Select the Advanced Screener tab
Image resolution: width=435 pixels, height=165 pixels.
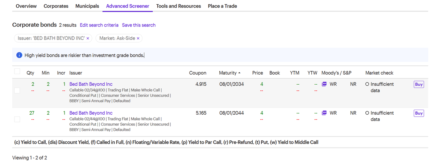coord(128,6)
